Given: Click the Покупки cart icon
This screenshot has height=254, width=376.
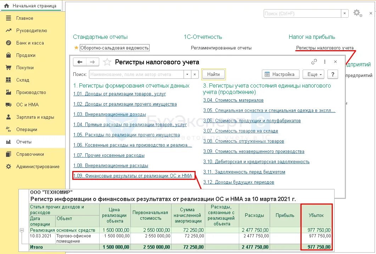Looking at the screenshot, I should 9,67.
